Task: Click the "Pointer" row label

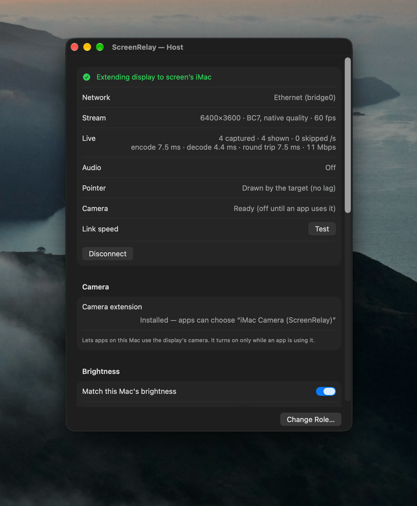Action: tap(94, 188)
